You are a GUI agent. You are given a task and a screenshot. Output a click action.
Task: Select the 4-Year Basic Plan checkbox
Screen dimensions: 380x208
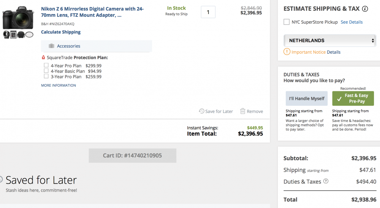click(46, 71)
